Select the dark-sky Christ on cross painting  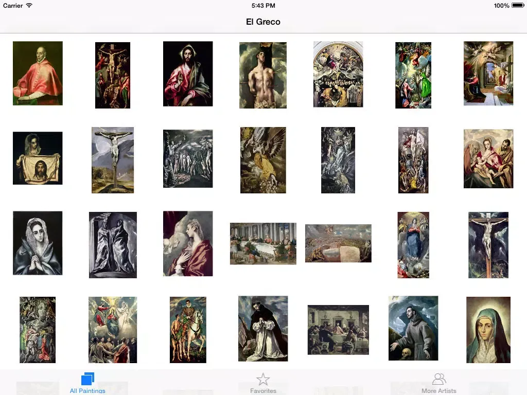pyautogui.click(x=488, y=245)
